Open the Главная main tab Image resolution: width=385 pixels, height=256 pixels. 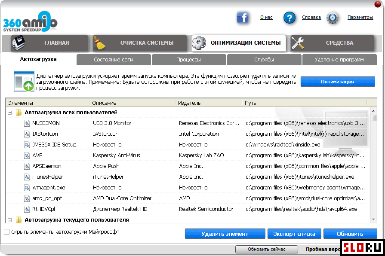(49, 43)
